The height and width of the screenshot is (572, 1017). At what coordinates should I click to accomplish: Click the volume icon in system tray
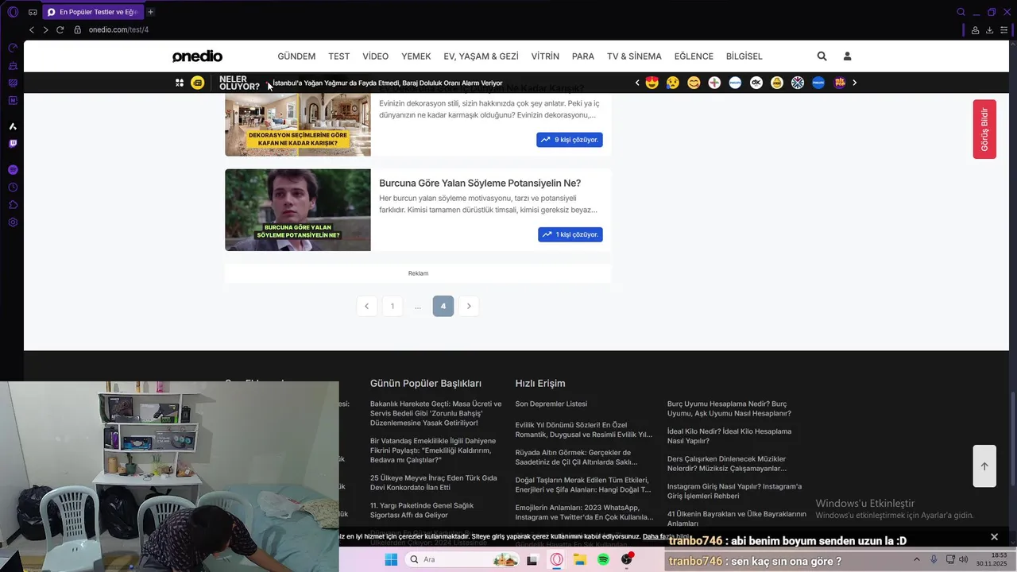pos(964,559)
